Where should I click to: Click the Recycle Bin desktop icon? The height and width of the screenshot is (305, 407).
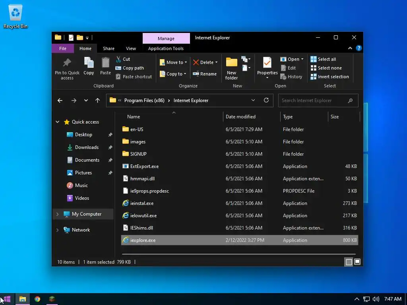(16, 16)
